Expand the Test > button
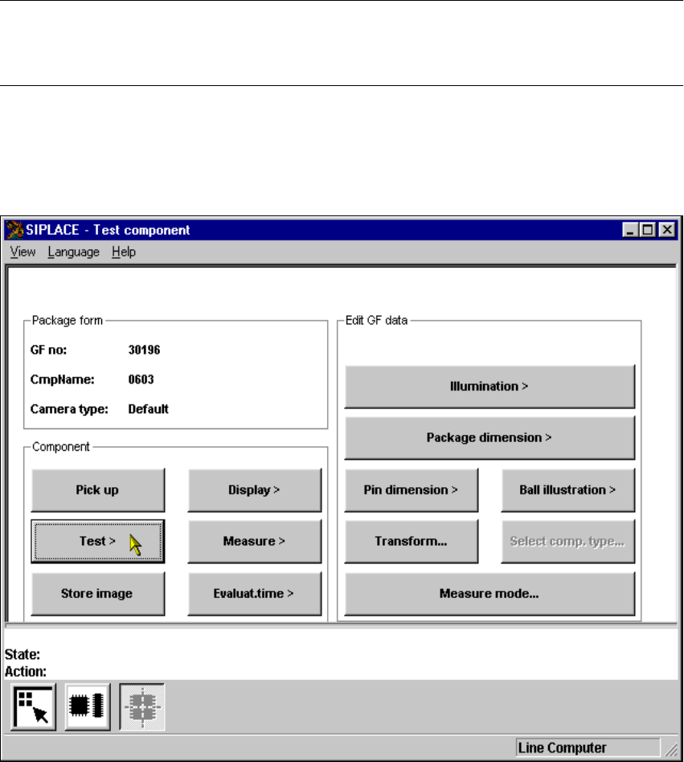Image resolution: width=684 pixels, height=762 pixels. tap(97, 542)
